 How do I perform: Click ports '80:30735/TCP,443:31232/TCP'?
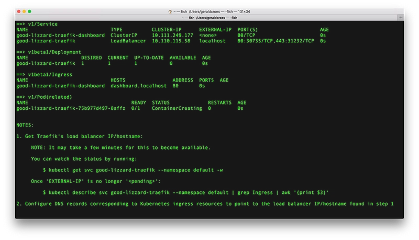(275, 41)
